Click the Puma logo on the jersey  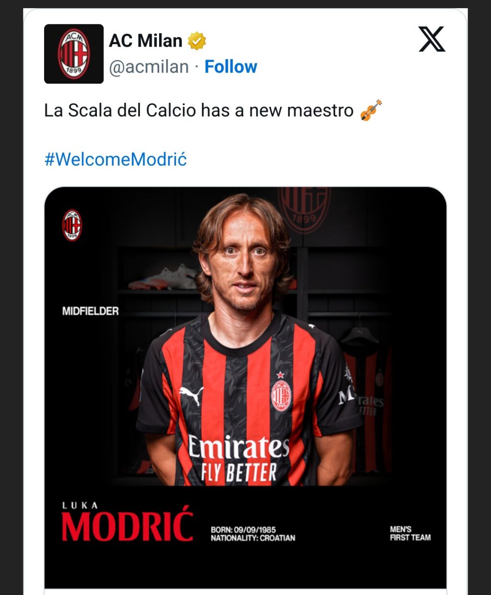tap(191, 394)
